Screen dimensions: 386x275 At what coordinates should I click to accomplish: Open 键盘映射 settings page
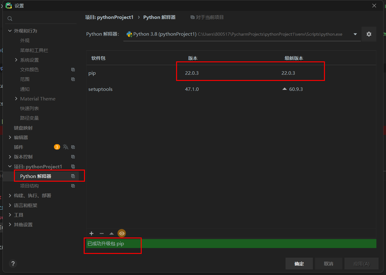tap(23, 128)
